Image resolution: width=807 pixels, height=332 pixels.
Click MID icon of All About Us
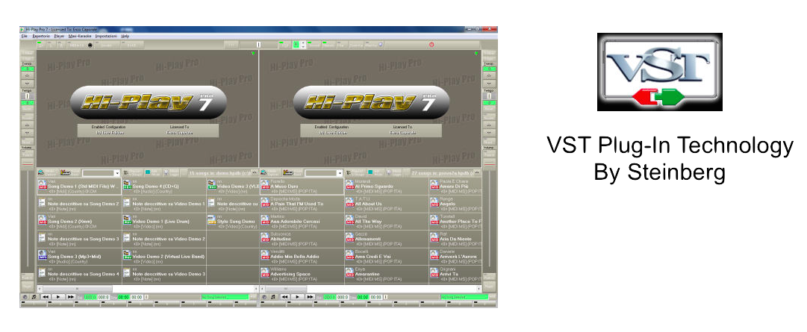click(x=349, y=203)
